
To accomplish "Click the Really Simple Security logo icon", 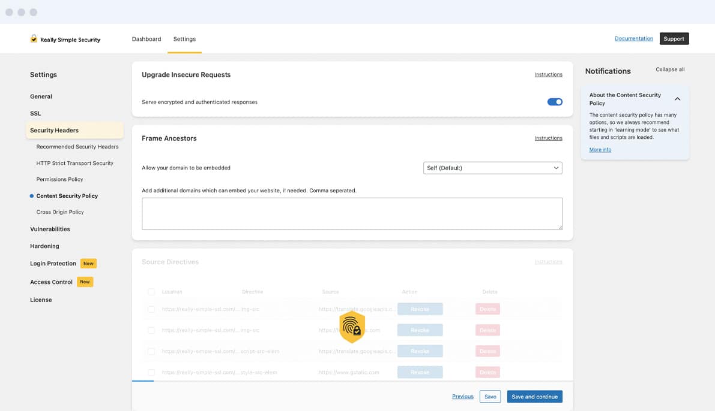I will pyautogui.click(x=34, y=39).
